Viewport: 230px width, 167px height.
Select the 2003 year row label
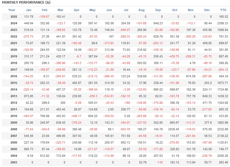(14, 162)
